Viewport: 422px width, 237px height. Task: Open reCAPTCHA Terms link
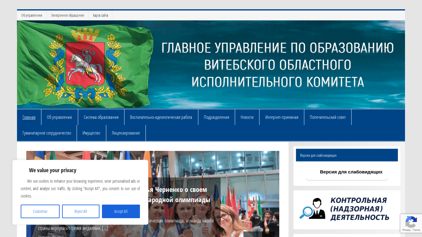point(417,230)
